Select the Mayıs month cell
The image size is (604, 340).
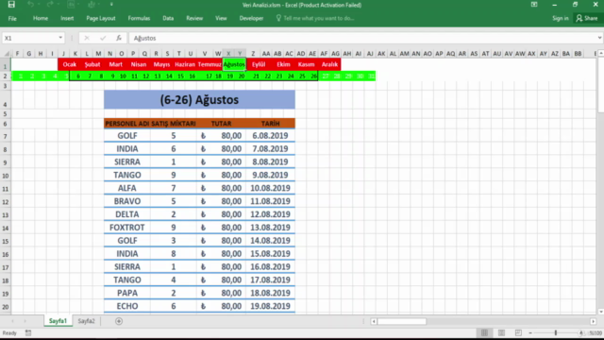[161, 64]
